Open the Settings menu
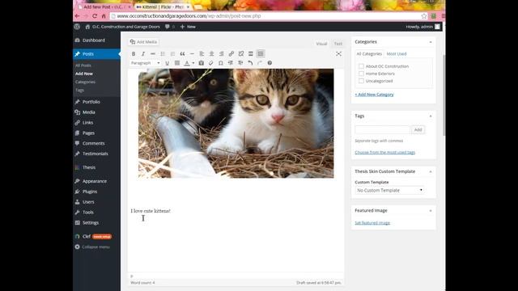 pos(91,223)
